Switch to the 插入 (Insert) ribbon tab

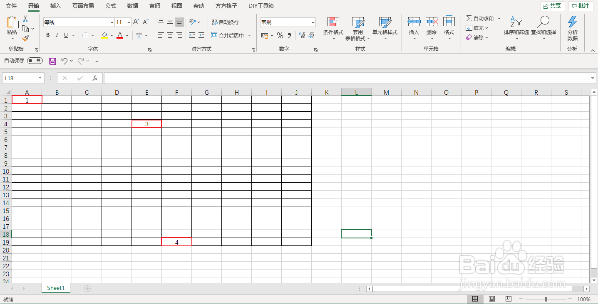click(56, 6)
